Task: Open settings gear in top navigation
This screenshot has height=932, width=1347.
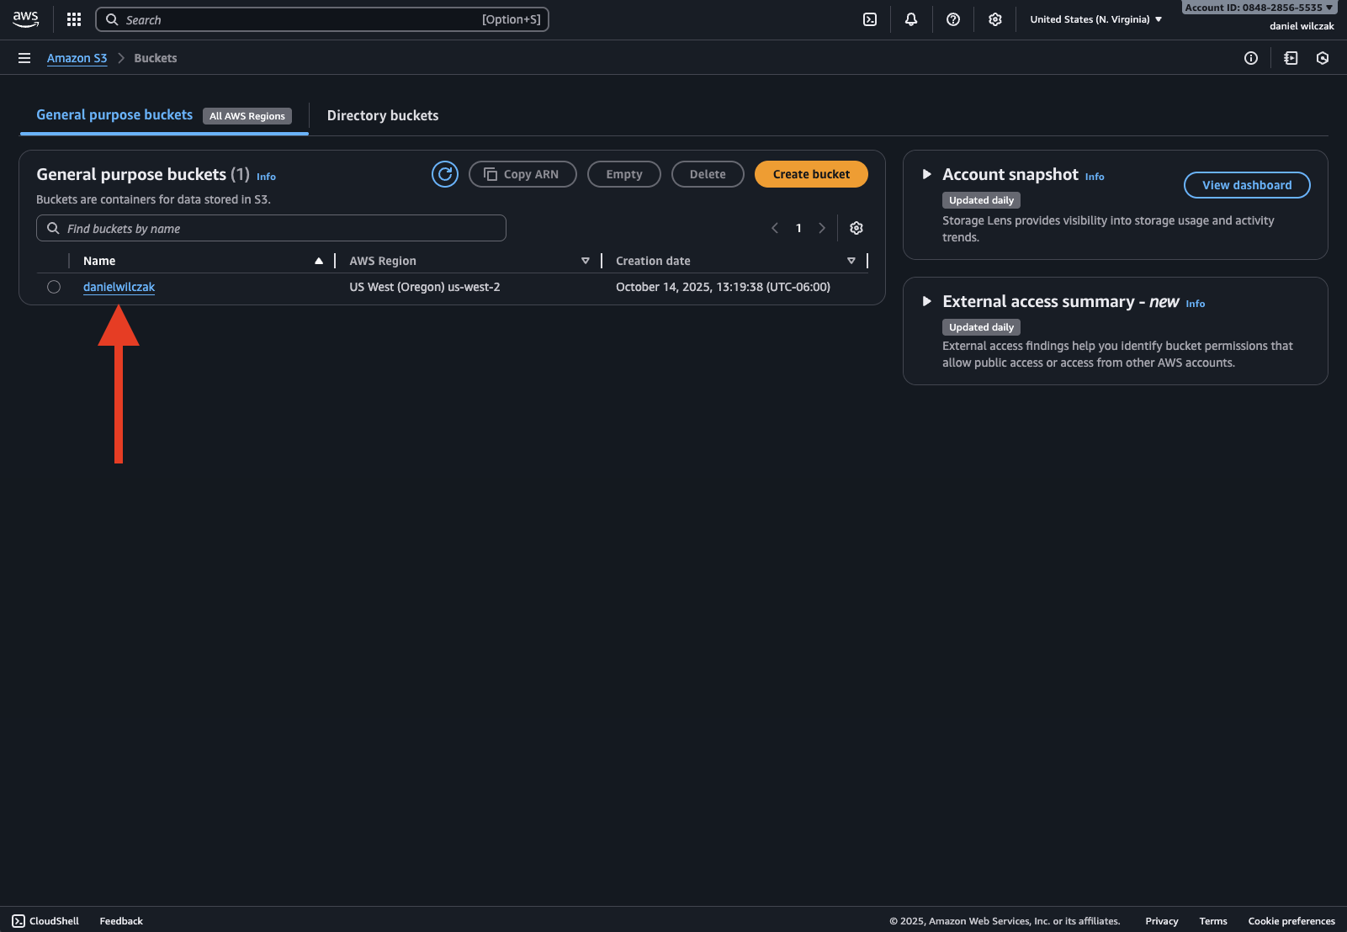Action: pos(995,19)
